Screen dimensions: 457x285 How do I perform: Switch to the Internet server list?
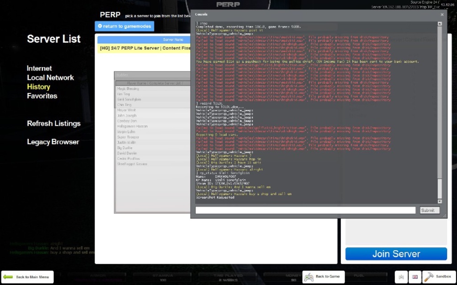(x=39, y=68)
